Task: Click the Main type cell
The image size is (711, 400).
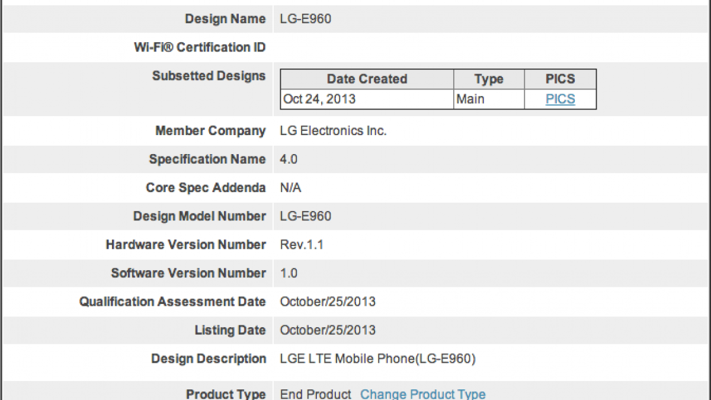Action: tap(470, 99)
